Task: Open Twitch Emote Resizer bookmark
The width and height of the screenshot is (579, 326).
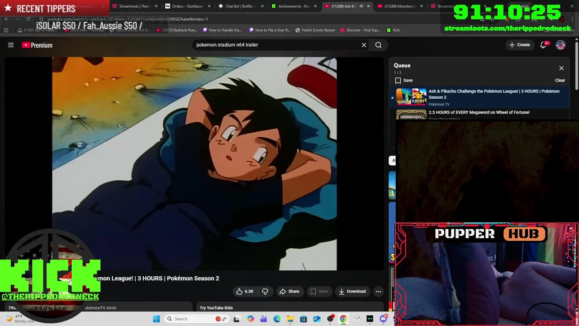Action: point(315,30)
